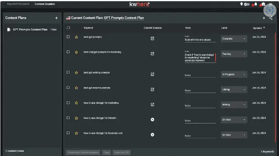The image size is (279, 156).
Task: Sort by the Updated column header
Action: click(x=259, y=28)
